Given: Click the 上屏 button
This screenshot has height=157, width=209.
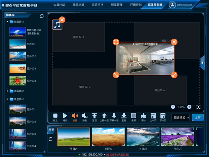Looking at the screenshot, I should pyautogui.click(x=198, y=118).
